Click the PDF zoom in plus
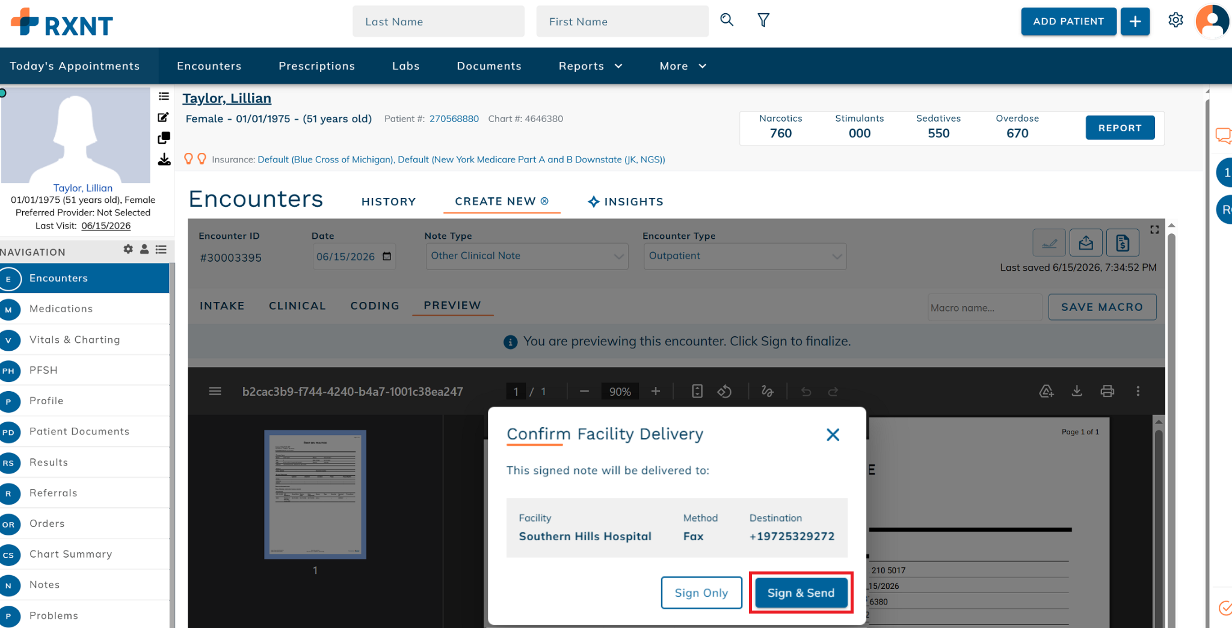Screen dimensions: 1232x628 [656, 392]
